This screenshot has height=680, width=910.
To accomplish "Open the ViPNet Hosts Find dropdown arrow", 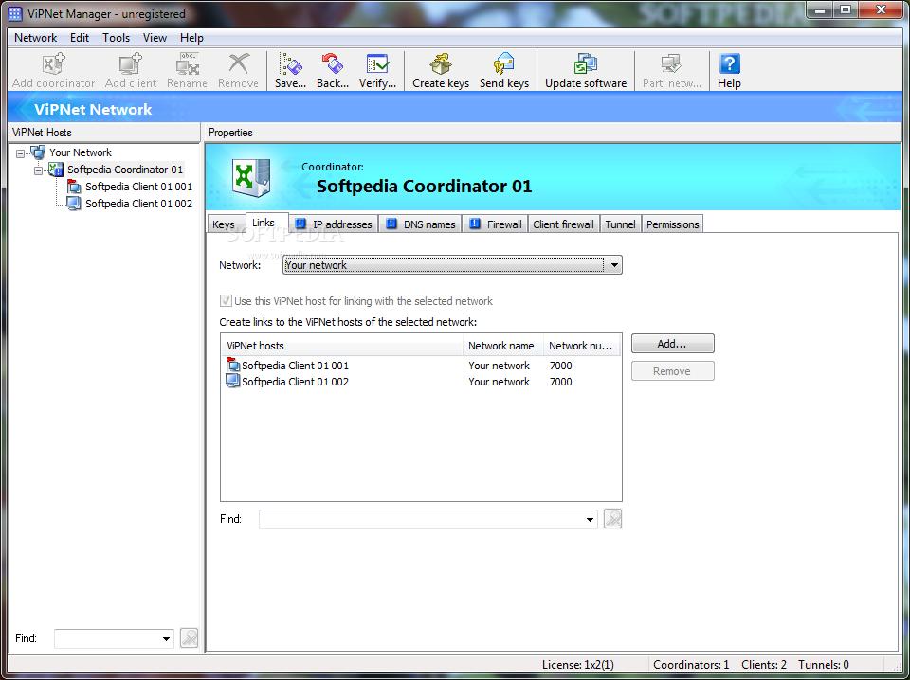I will click(x=166, y=639).
